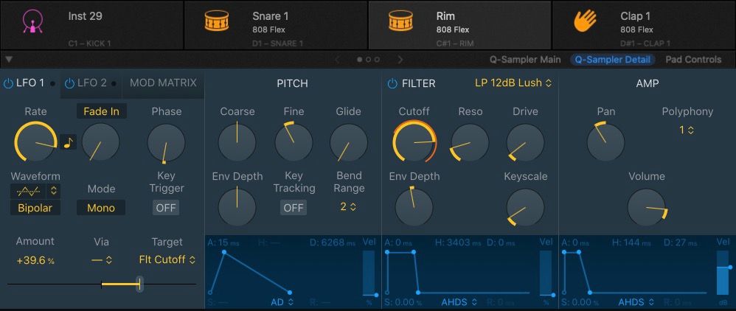
Task: Switch to the MOD MATRIX tab
Action: click(x=163, y=83)
